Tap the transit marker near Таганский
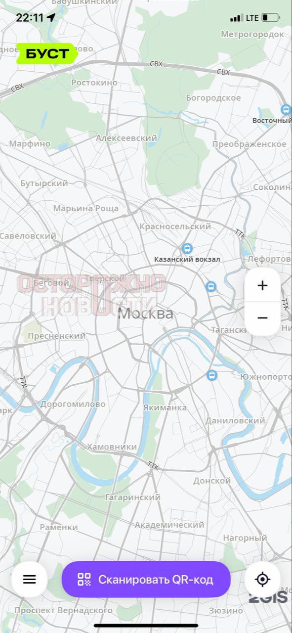This screenshot has width=292, height=633. click(211, 286)
